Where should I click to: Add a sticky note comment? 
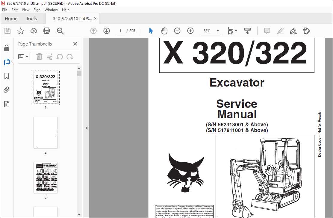point(267,31)
